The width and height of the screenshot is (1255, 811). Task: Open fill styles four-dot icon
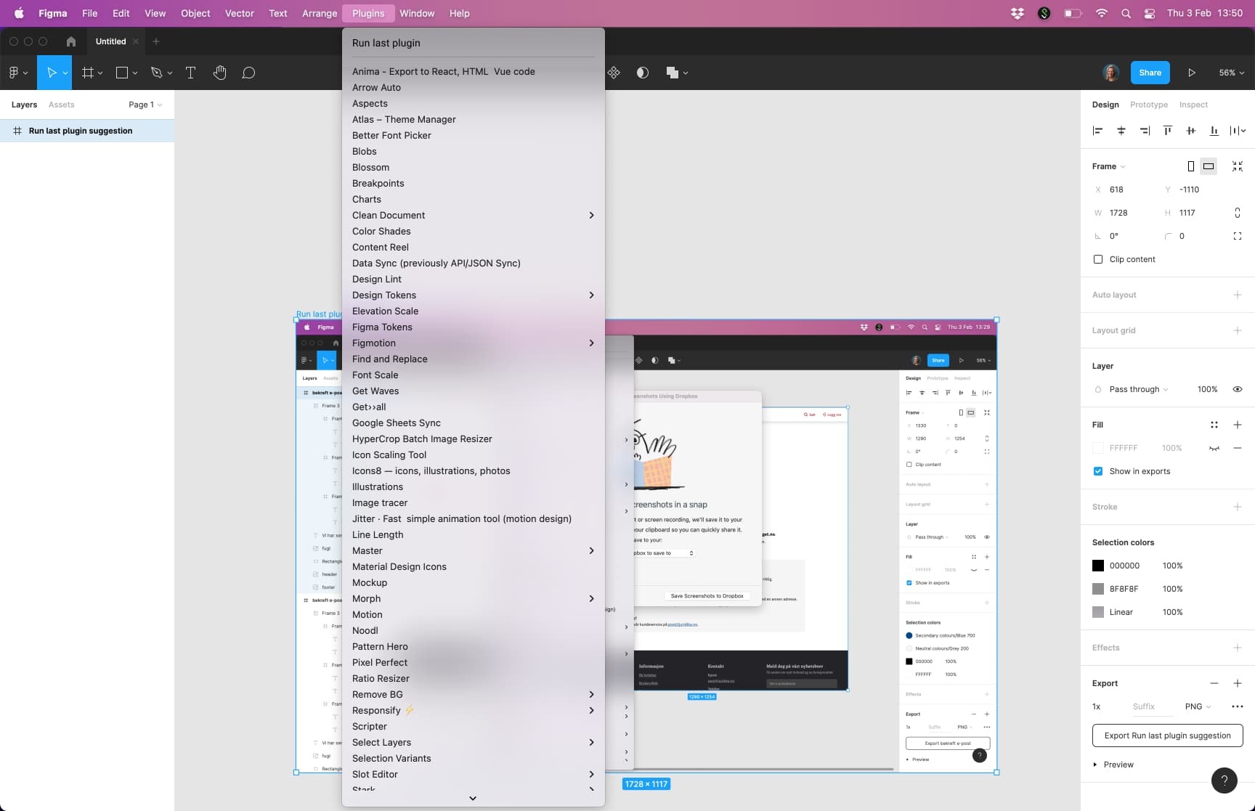click(1214, 425)
